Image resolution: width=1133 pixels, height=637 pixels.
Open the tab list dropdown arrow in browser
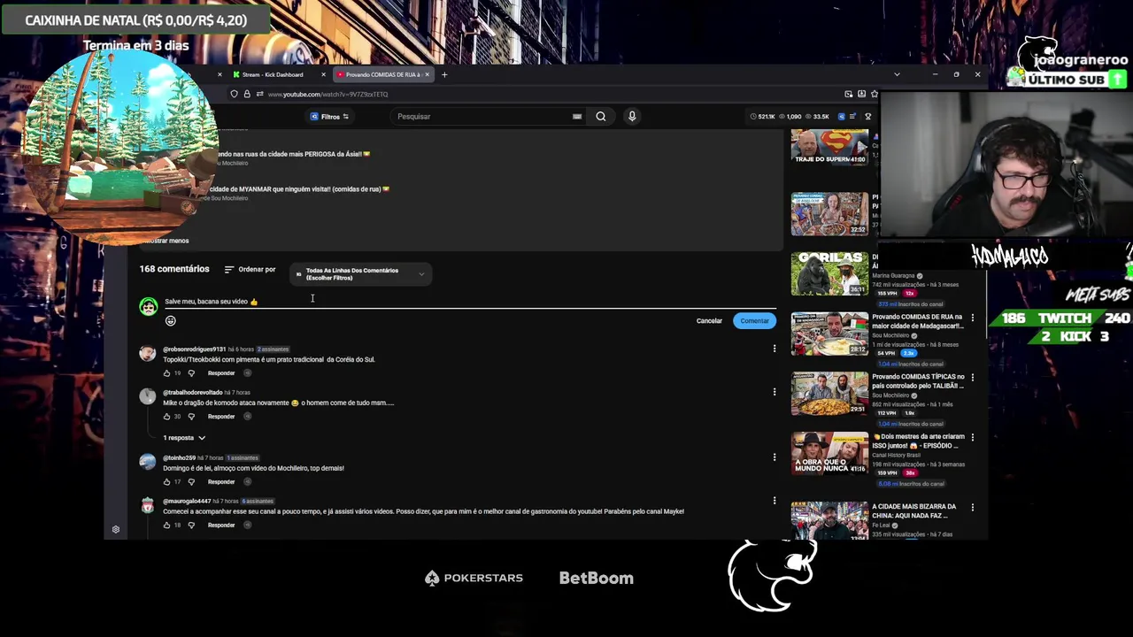pos(897,74)
